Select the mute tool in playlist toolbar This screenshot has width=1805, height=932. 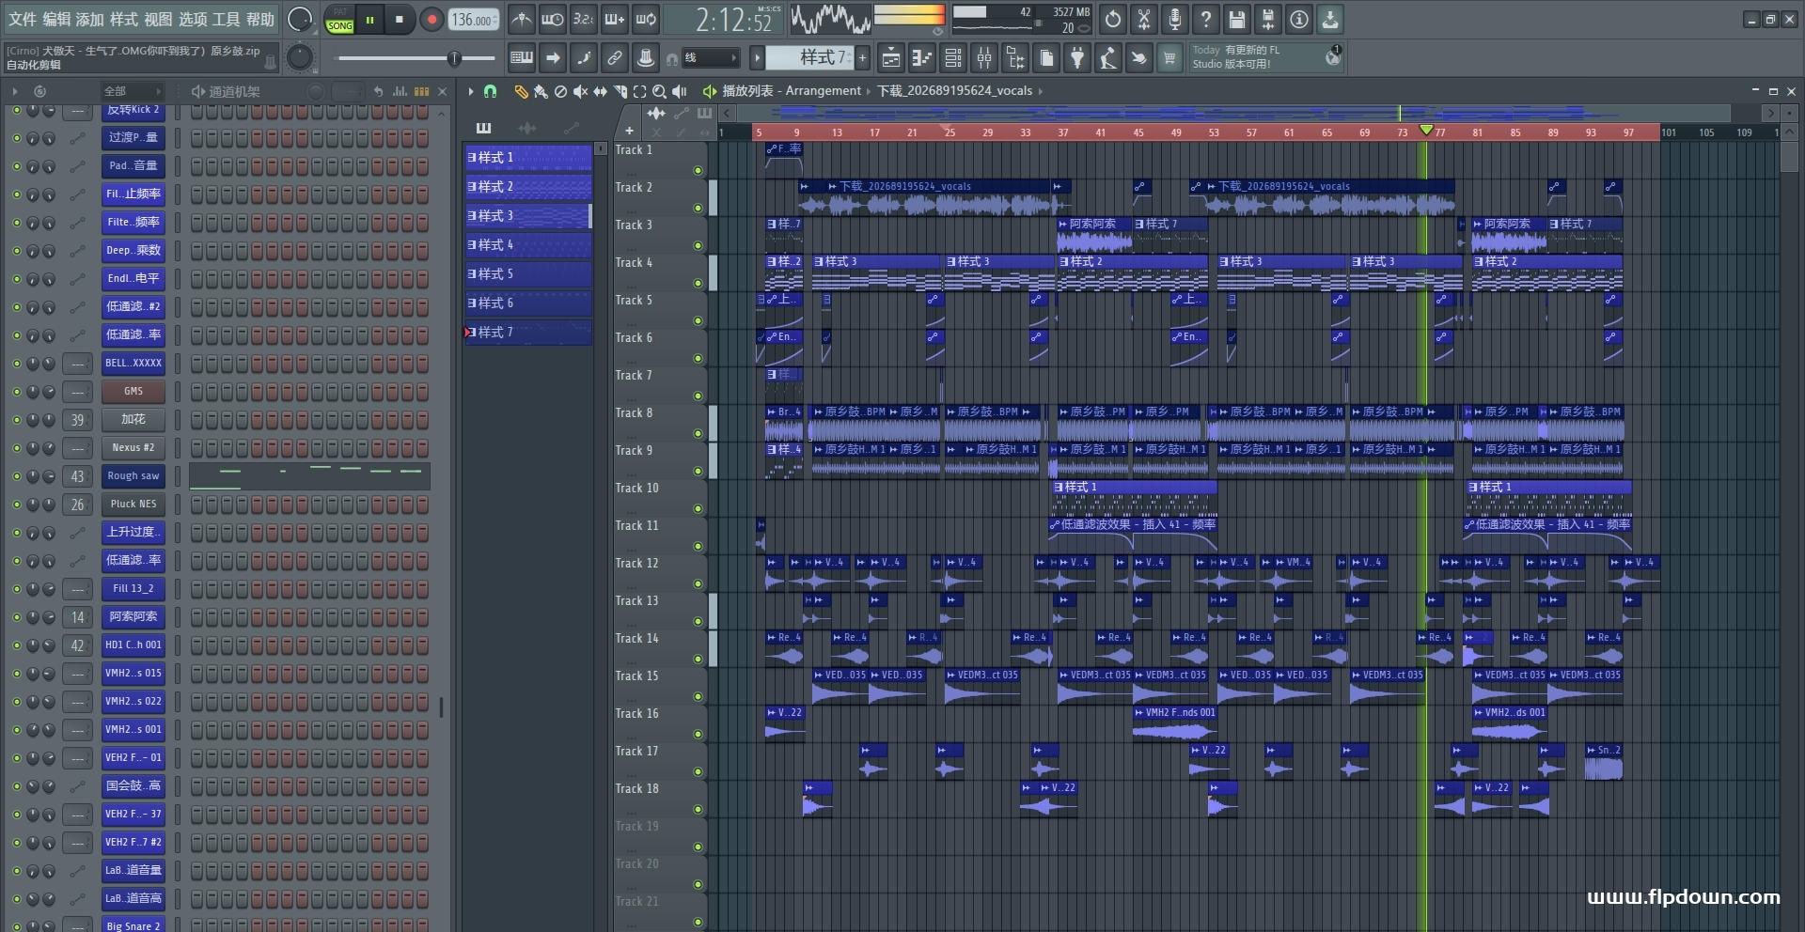580,91
